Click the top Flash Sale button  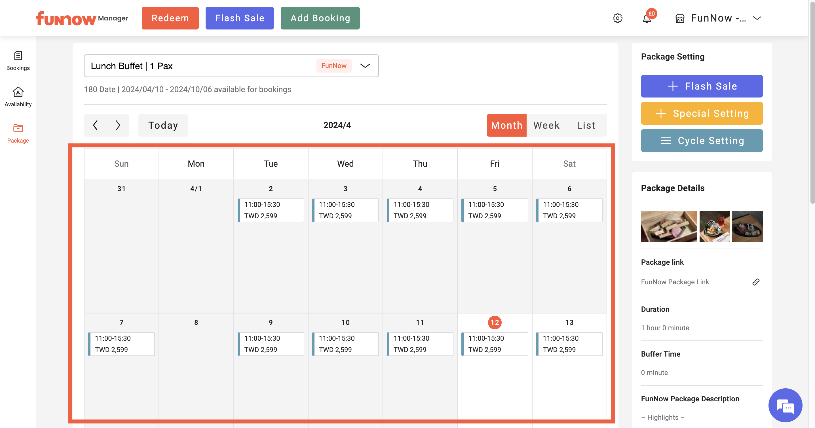[x=240, y=18]
